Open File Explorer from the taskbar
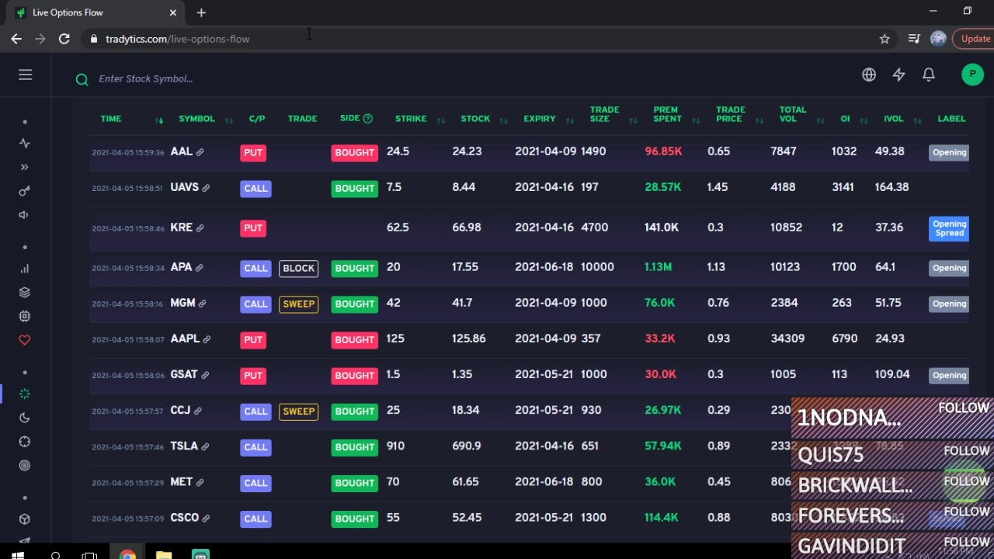994x559 pixels. point(163,555)
